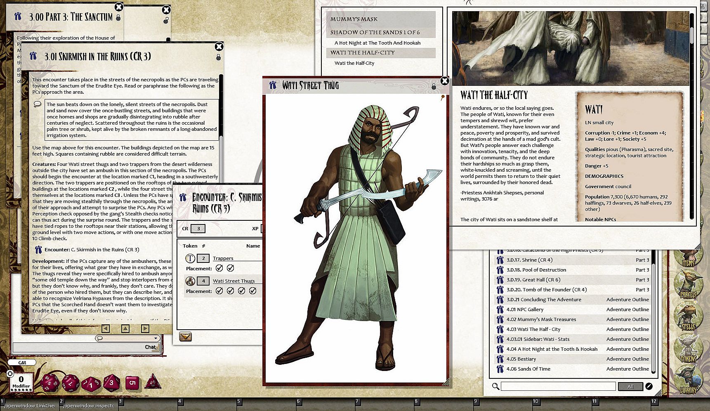
Task: Go to previous story page arrow
Action: [106, 328]
